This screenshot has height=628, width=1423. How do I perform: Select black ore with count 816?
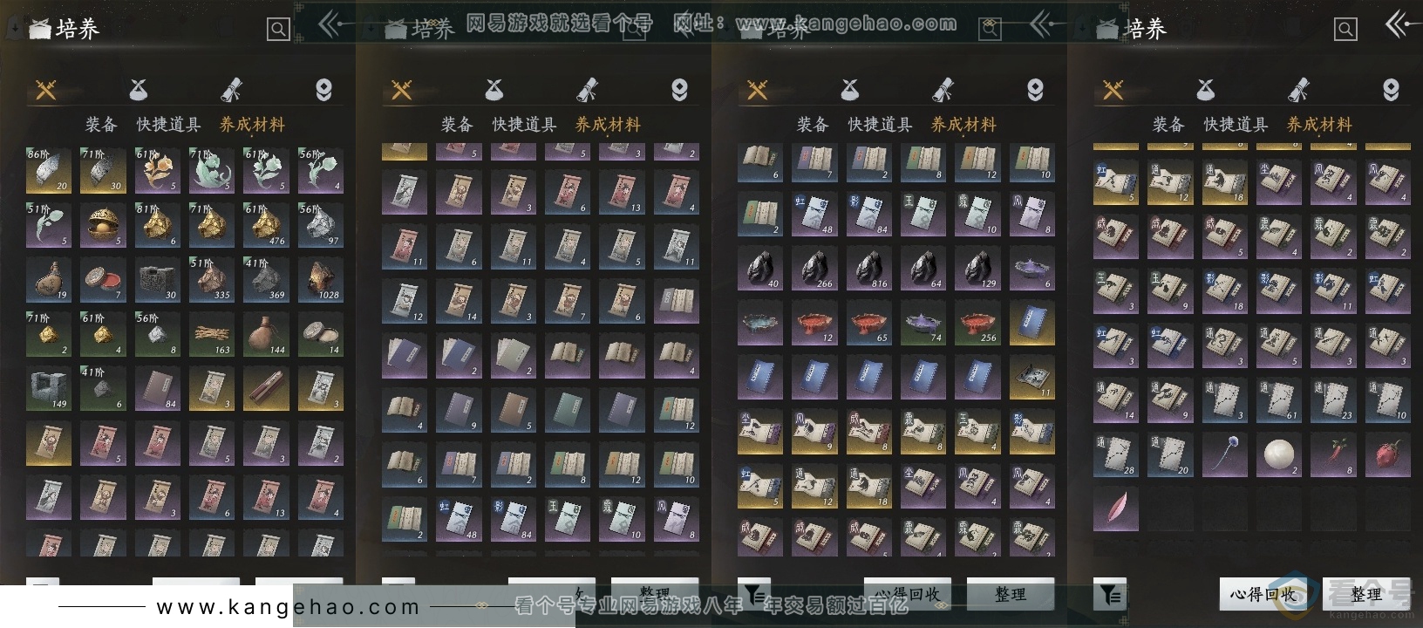(869, 269)
